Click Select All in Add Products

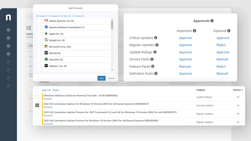pos(66,16)
